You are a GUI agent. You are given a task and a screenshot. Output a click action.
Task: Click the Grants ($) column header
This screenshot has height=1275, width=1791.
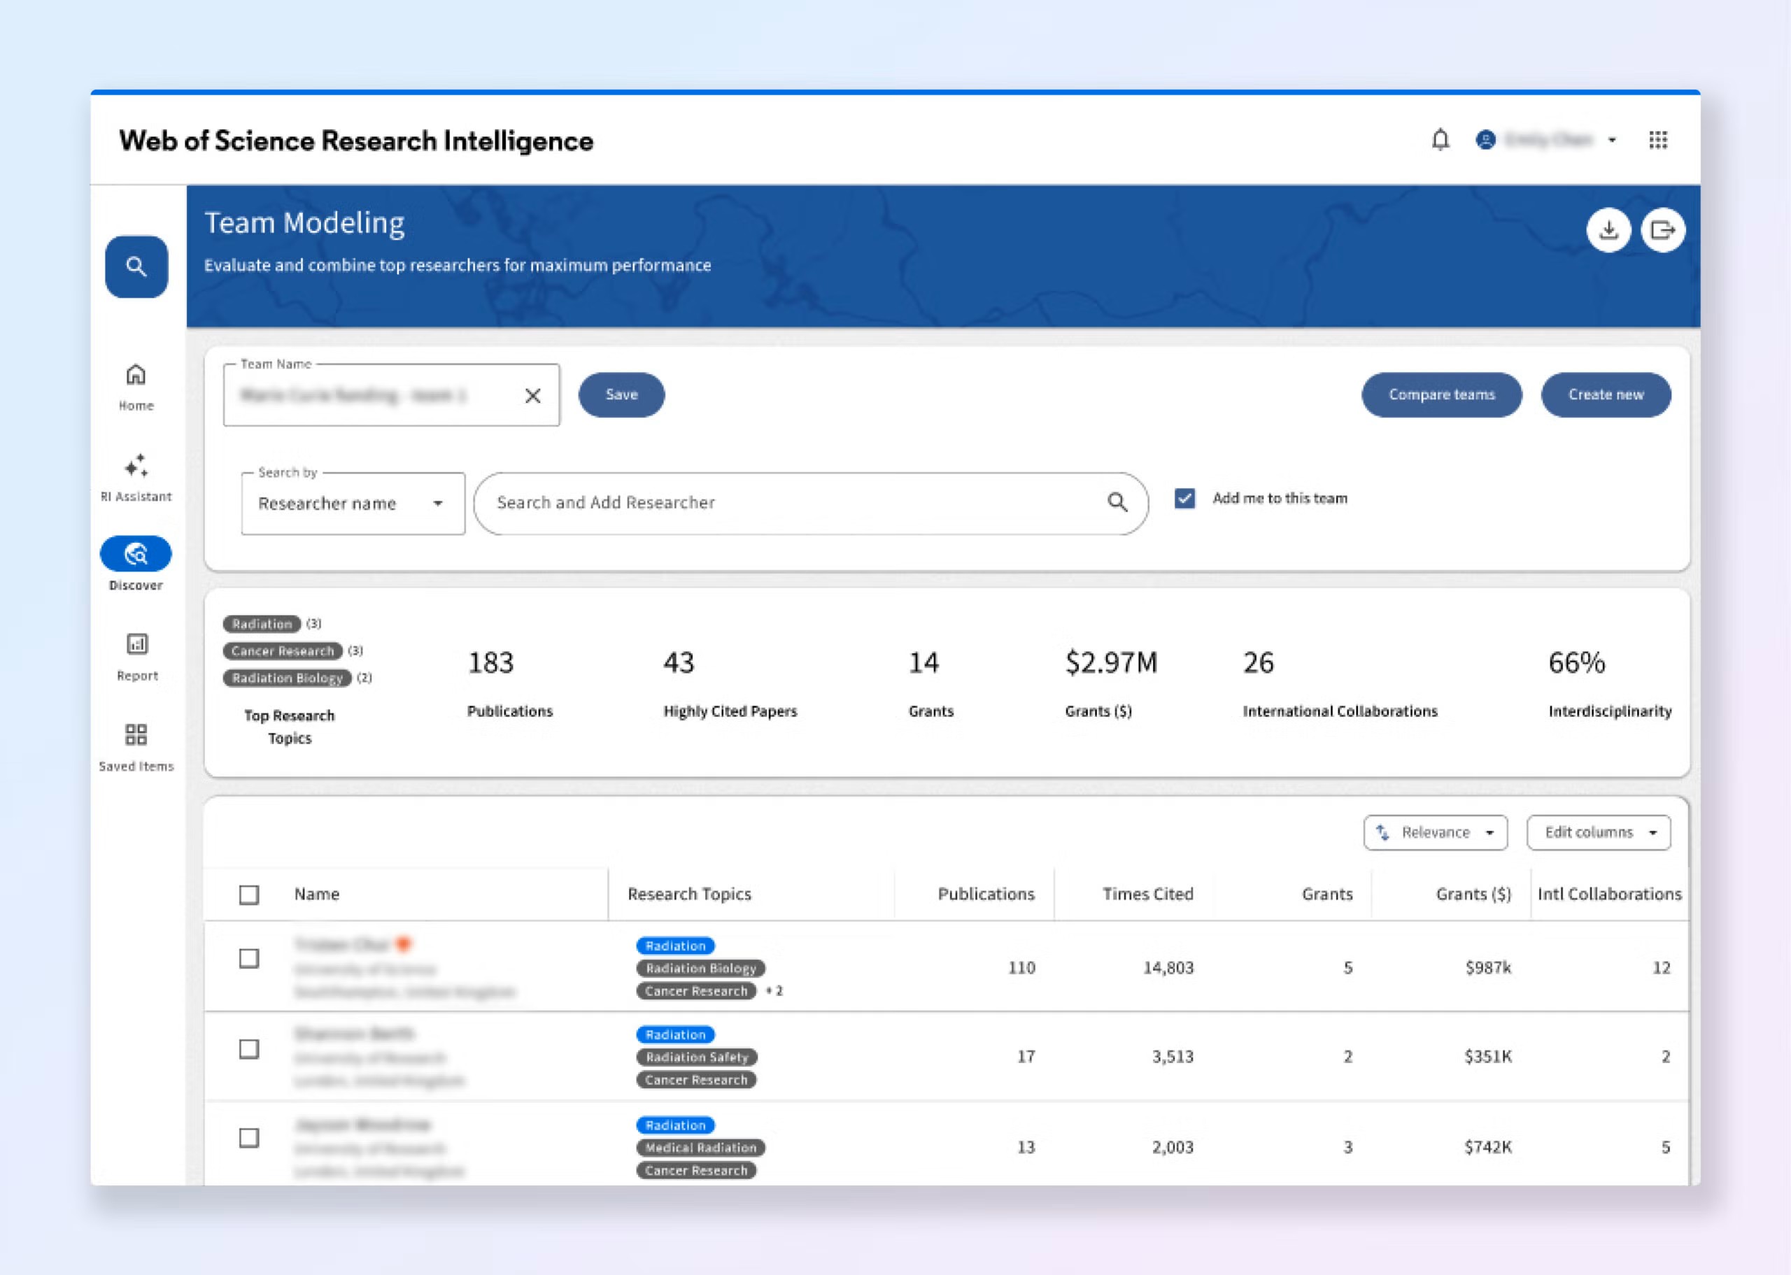[x=1473, y=895]
